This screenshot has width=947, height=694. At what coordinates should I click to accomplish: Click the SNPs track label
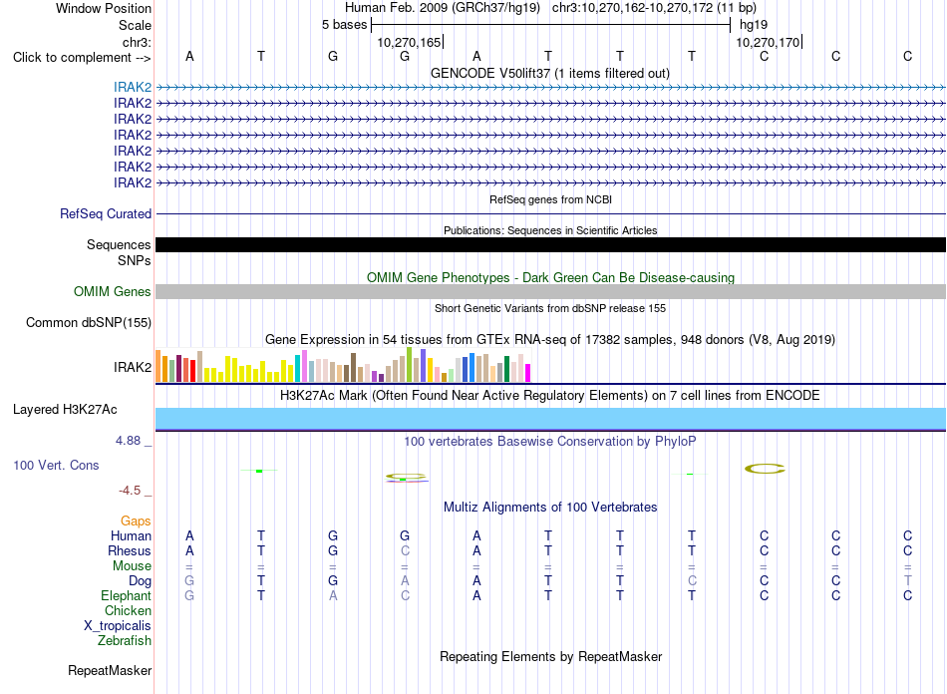(135, 260)
